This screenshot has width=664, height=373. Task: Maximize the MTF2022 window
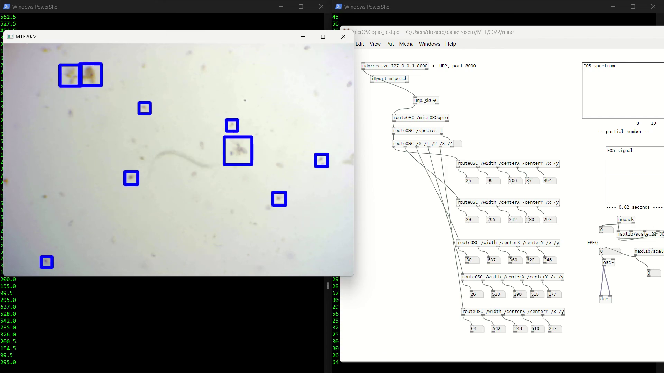(x=323, y=37)
